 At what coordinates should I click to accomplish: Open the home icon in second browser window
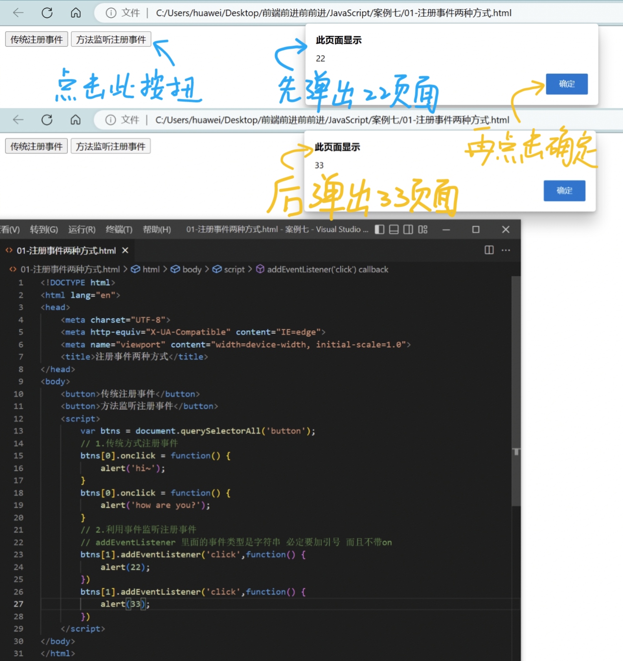pyautogui.click(x=75, y=120)
